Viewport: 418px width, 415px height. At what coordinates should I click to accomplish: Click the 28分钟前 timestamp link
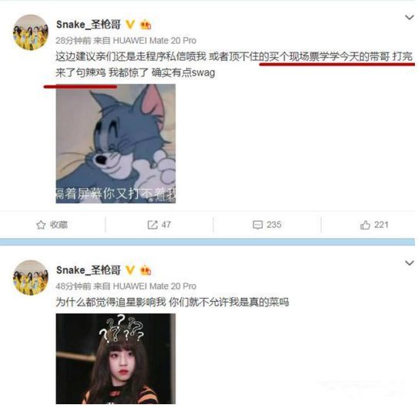[x=73, y=41]
